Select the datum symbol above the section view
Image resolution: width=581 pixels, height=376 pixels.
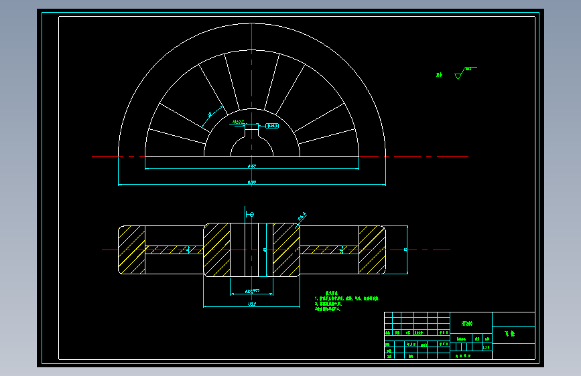(x=250, y=214)
